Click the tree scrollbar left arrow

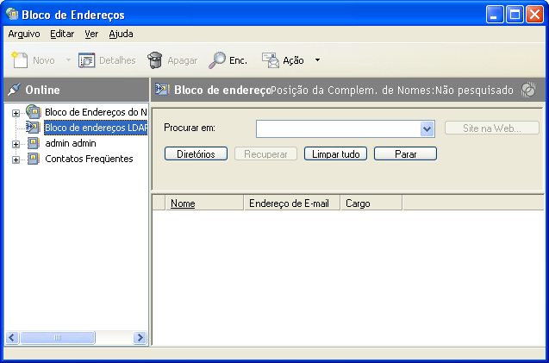pos(12,337)
